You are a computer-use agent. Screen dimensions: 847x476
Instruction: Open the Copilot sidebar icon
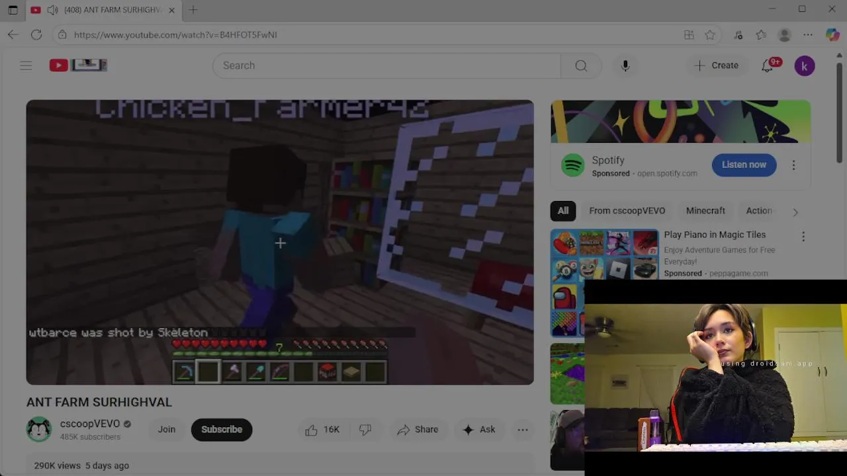click(832, 34)
